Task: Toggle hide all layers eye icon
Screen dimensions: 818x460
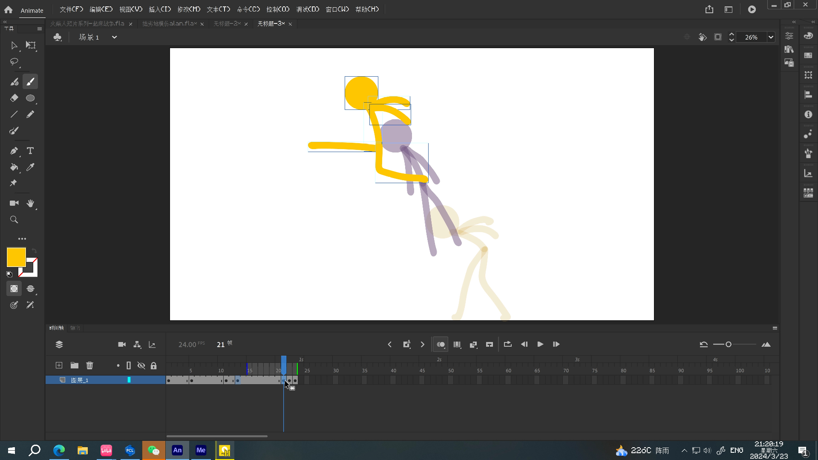Action: point(141,365)
